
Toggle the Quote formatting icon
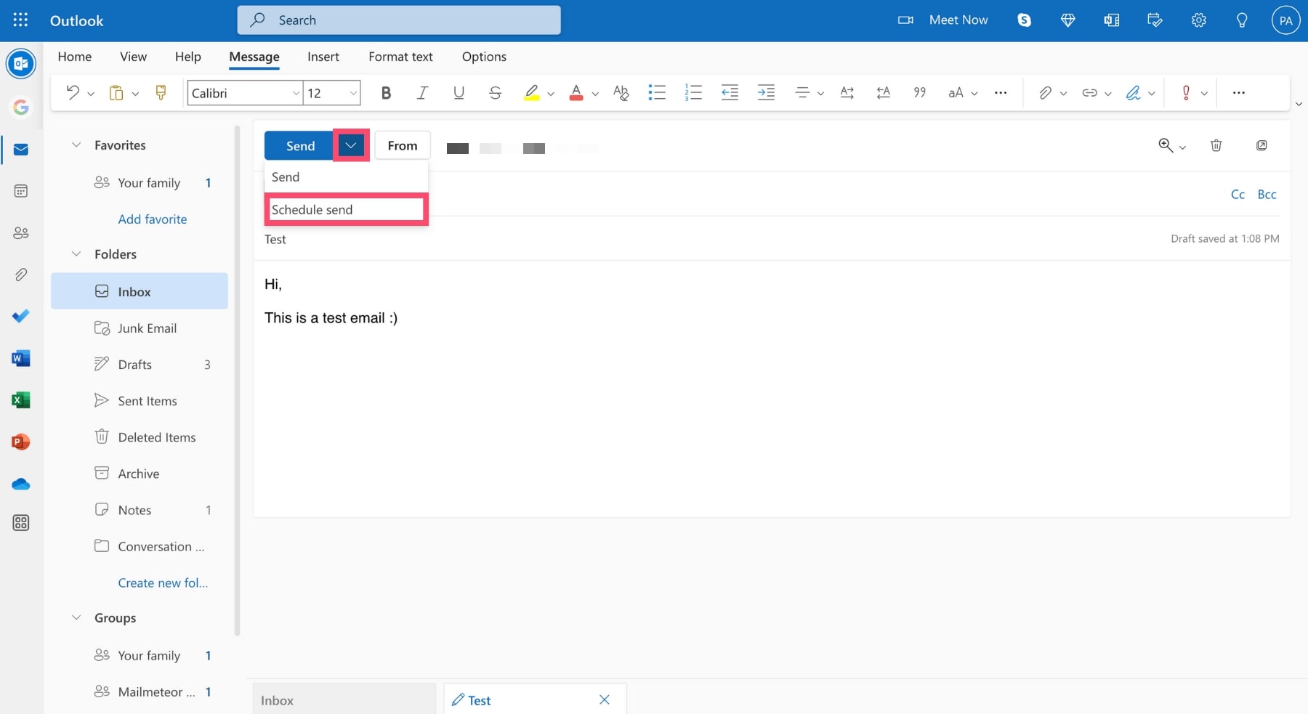(x=920, y=92)
